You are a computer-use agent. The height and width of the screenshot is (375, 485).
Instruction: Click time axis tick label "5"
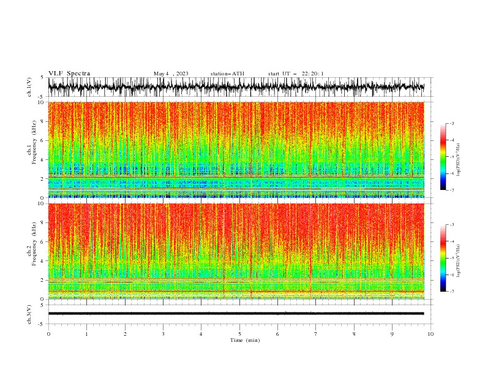(x=239, y=334)
